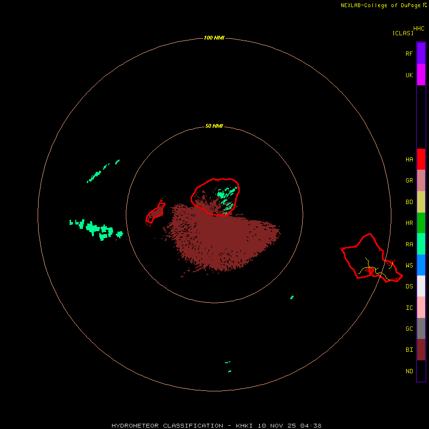429x429 pixels.
Task: Click the GC gray legend swatch
Action: (x=421, y=328)
